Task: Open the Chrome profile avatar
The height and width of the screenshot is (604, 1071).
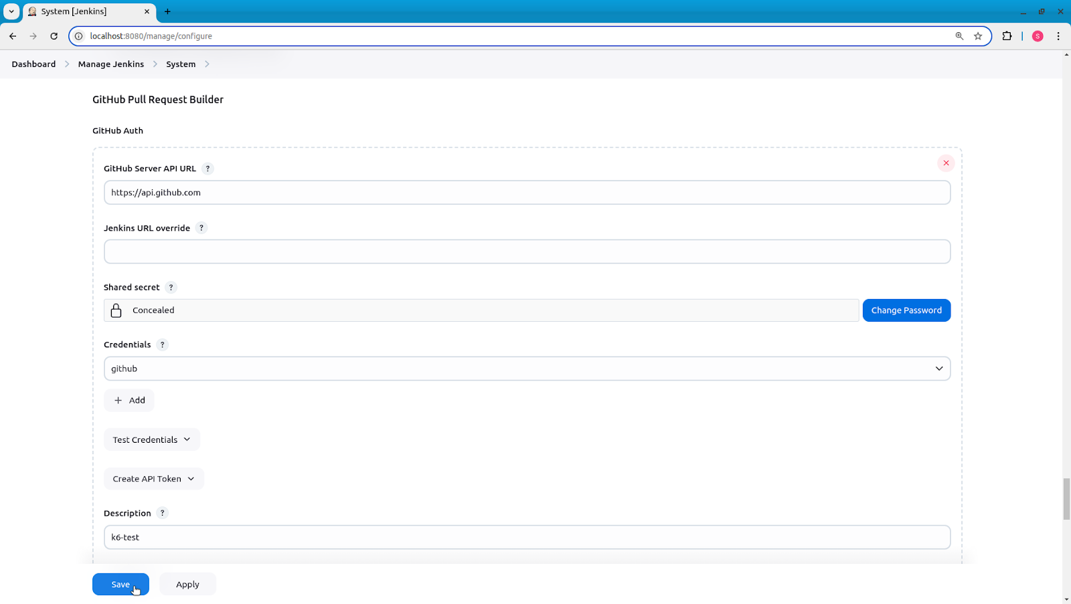Action: click(1038, 36)
